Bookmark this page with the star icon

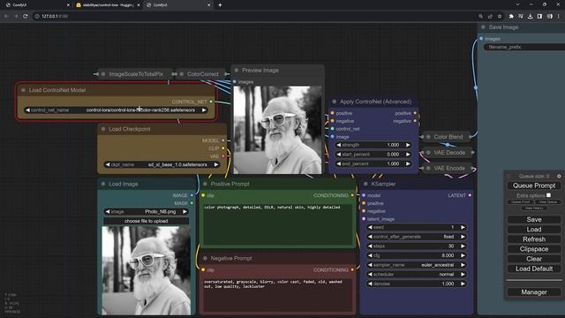pyautogui.click(x=500, y=16)
